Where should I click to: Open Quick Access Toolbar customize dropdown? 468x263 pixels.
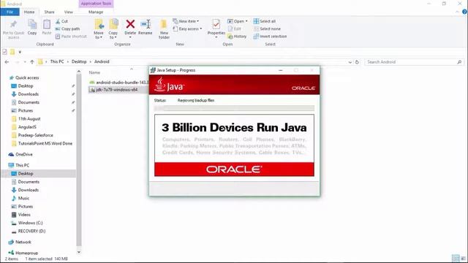coord(20,52)
